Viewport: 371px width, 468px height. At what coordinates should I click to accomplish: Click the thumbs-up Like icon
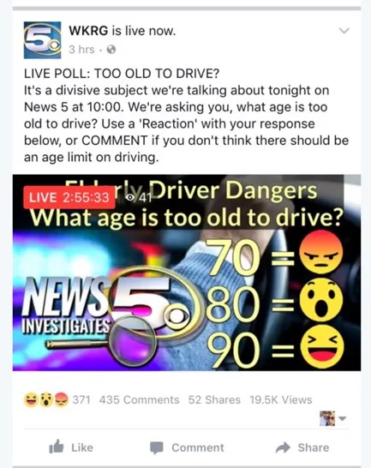(57, 447)
